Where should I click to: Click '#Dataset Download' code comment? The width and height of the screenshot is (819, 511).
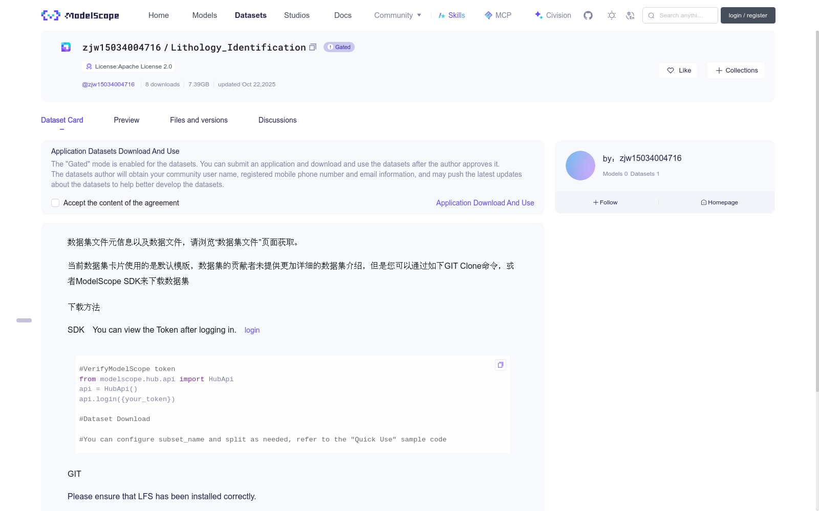[115, 419]
